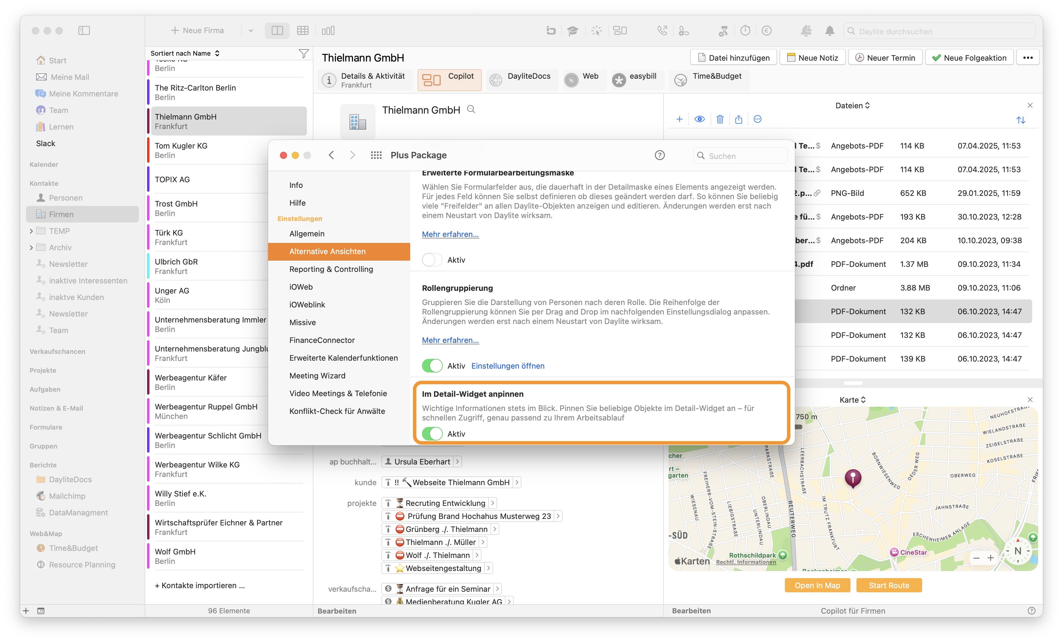Open the help question mark in Plus Package
The image size is (1063, 642).
coord(660,155)
